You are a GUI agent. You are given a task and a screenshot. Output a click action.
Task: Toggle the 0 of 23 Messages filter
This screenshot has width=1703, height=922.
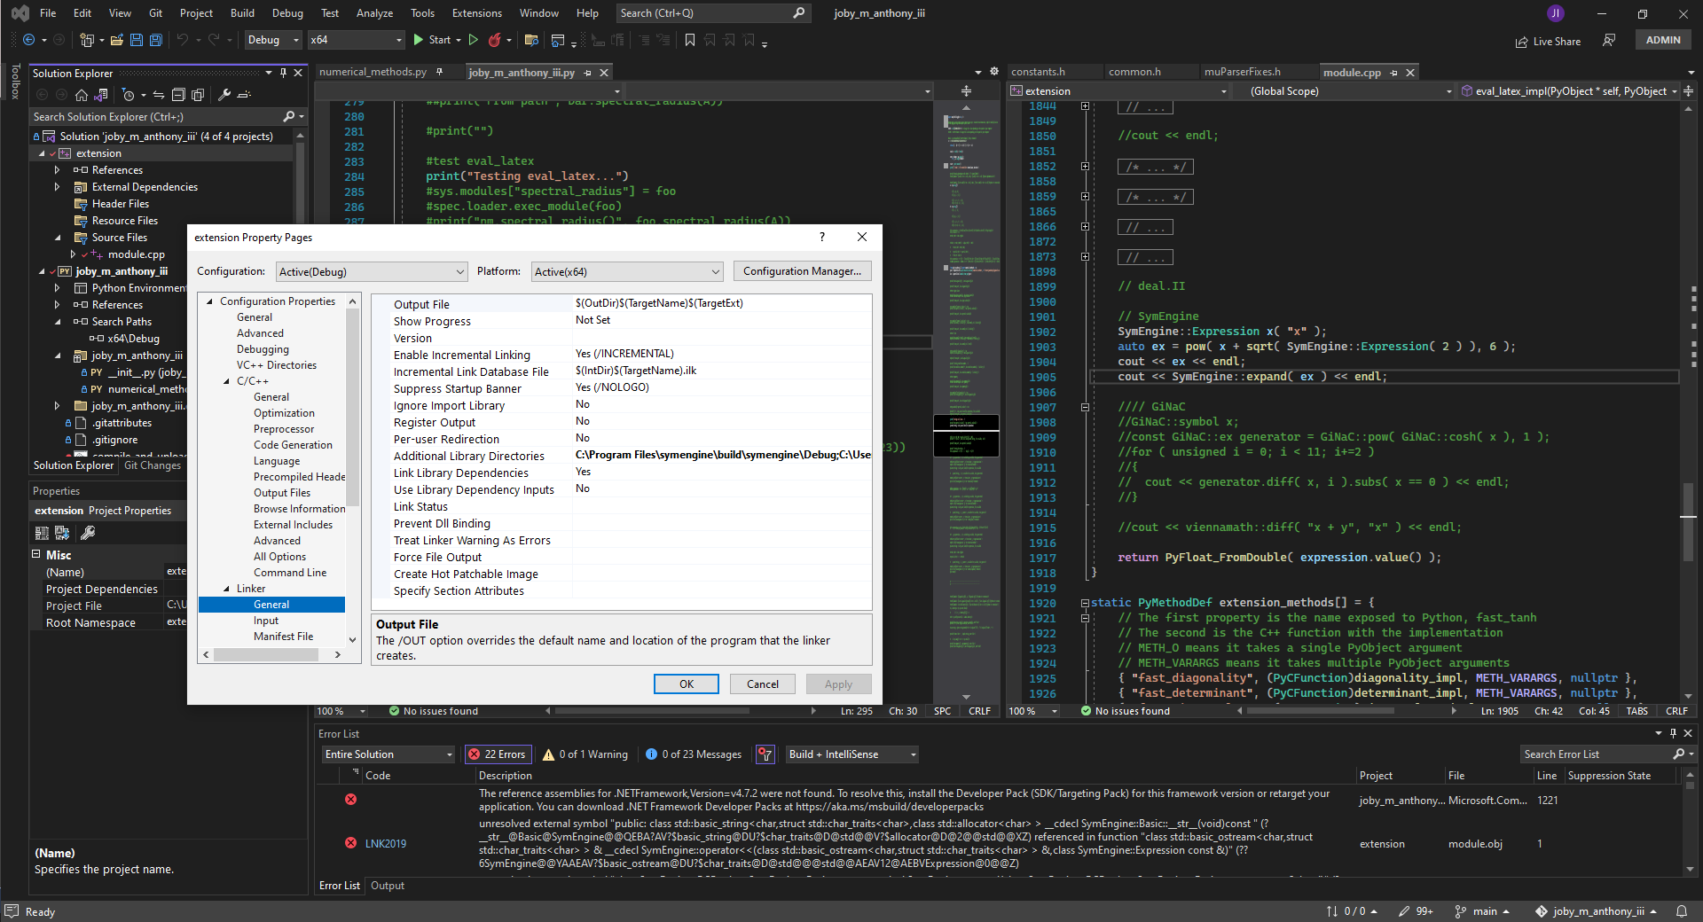click(x=694, y=754)
